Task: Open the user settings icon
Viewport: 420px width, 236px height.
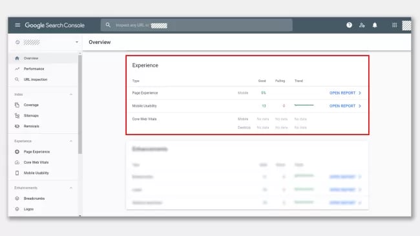Action: click(x=362, y=25)
